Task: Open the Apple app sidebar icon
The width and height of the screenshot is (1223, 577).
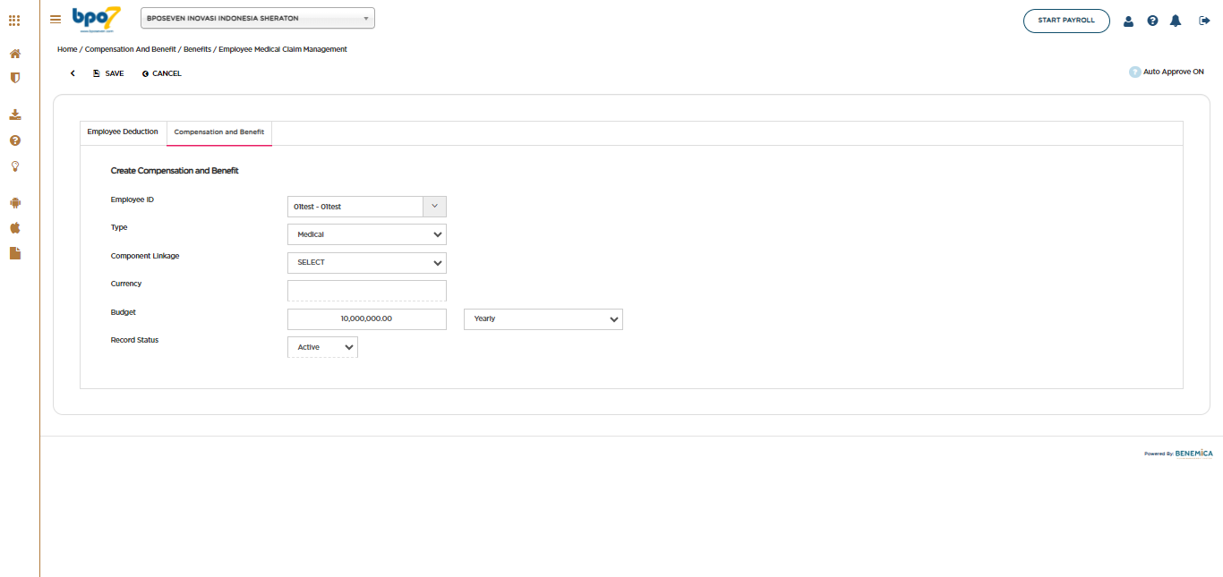Action: 15,227
